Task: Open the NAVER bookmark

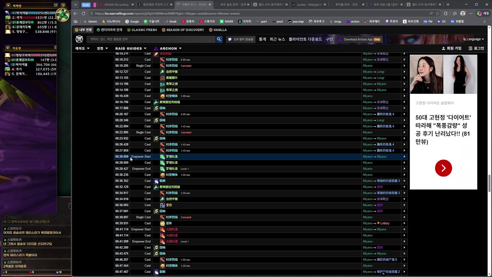Action: pos(226,22)
